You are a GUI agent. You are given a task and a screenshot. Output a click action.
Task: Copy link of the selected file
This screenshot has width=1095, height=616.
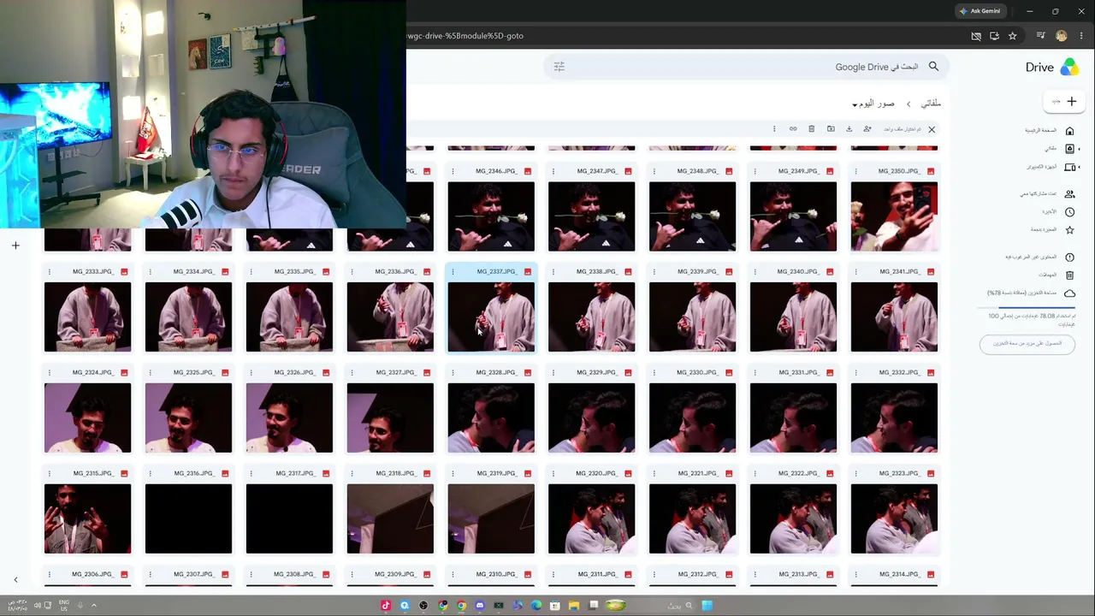tap(793, 129)
